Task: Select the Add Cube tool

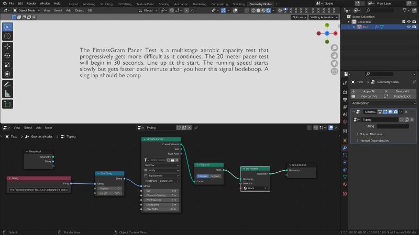Action: [7, 104]
